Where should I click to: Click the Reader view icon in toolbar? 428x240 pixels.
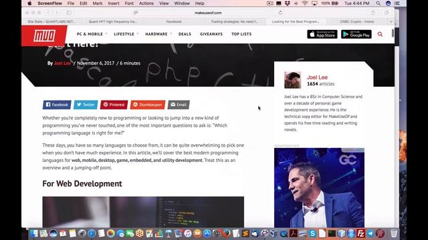(x=136, y=13)
